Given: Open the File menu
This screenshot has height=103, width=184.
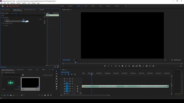Looking at the screenshot, I should click(1, 3).
